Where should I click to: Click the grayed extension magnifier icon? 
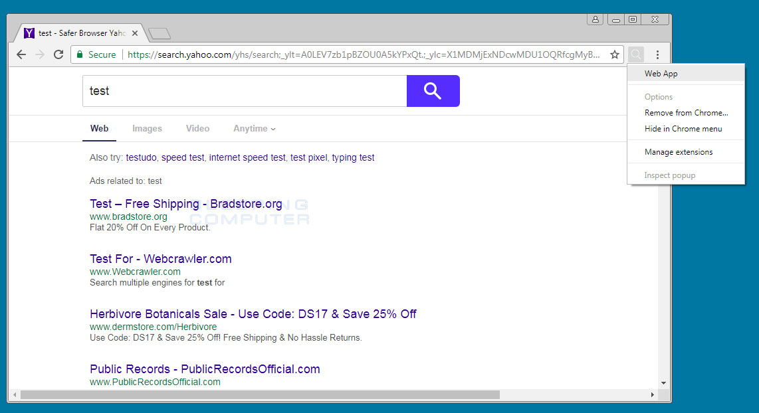click(635, 54)
